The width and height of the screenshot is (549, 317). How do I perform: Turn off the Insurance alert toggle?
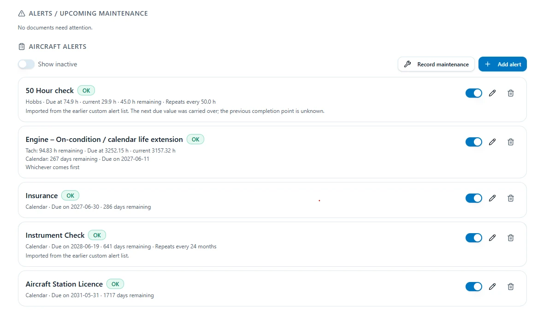pos(474,198)
